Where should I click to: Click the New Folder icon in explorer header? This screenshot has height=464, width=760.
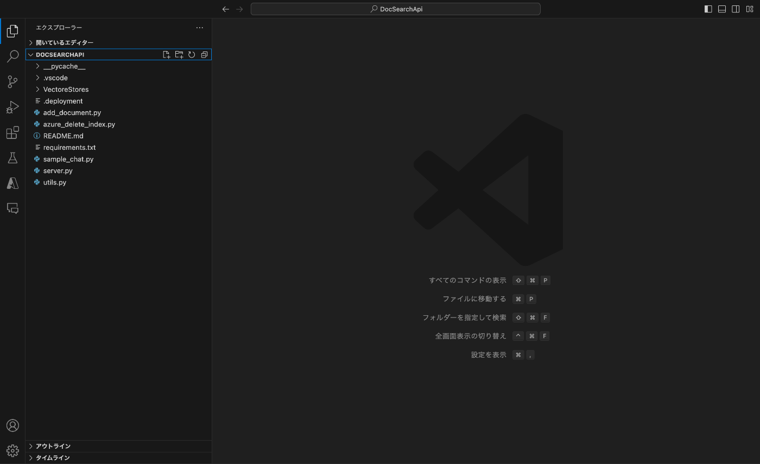pyautogui.click(x=179, y=55)
